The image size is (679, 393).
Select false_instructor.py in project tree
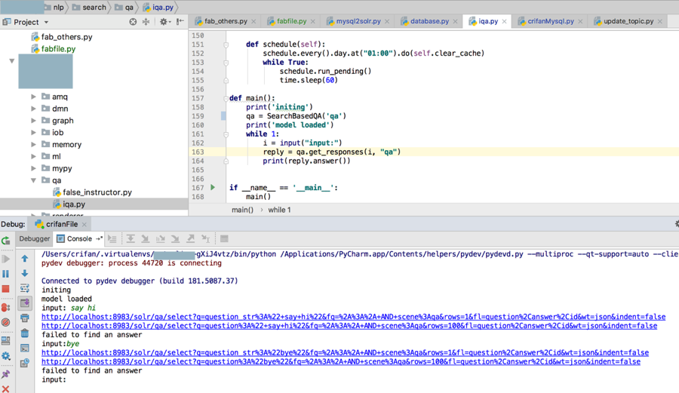point(97,192)
